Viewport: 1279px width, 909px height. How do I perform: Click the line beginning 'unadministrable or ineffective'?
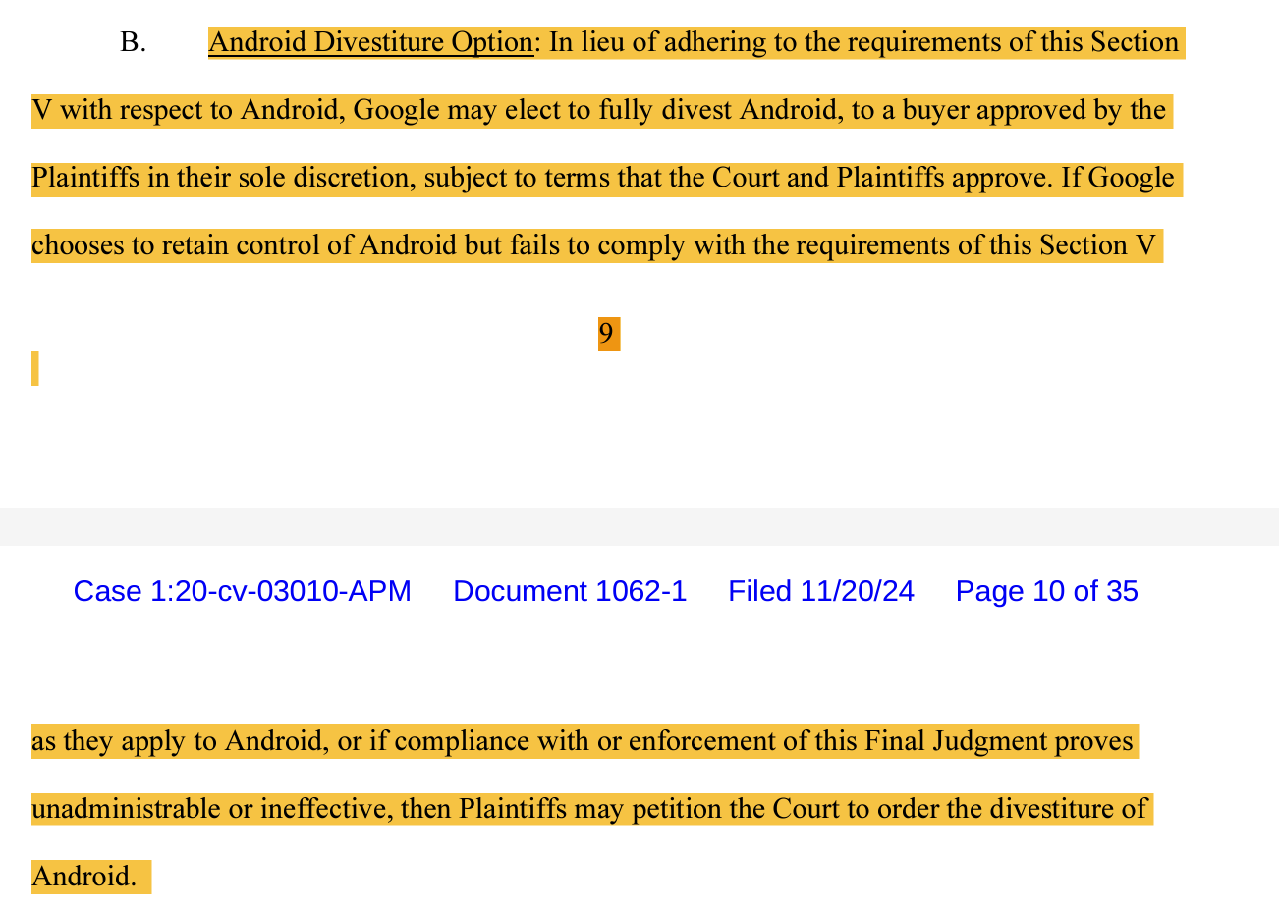[591, 809]
